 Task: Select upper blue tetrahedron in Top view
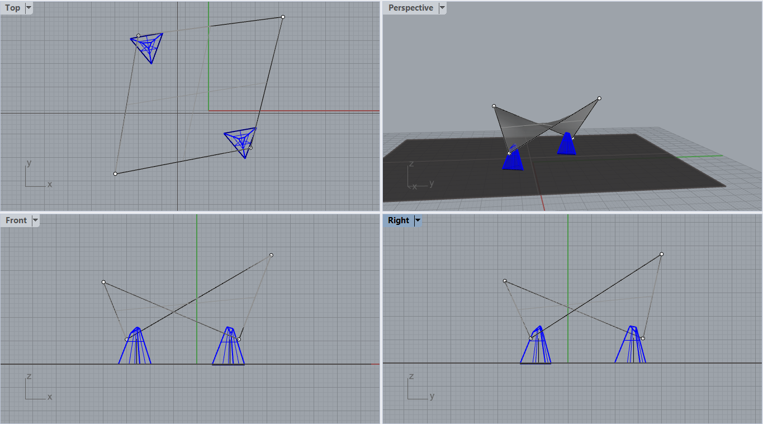147,47
